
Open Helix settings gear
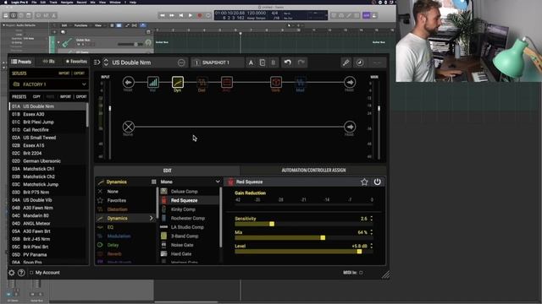click(11, 273)
